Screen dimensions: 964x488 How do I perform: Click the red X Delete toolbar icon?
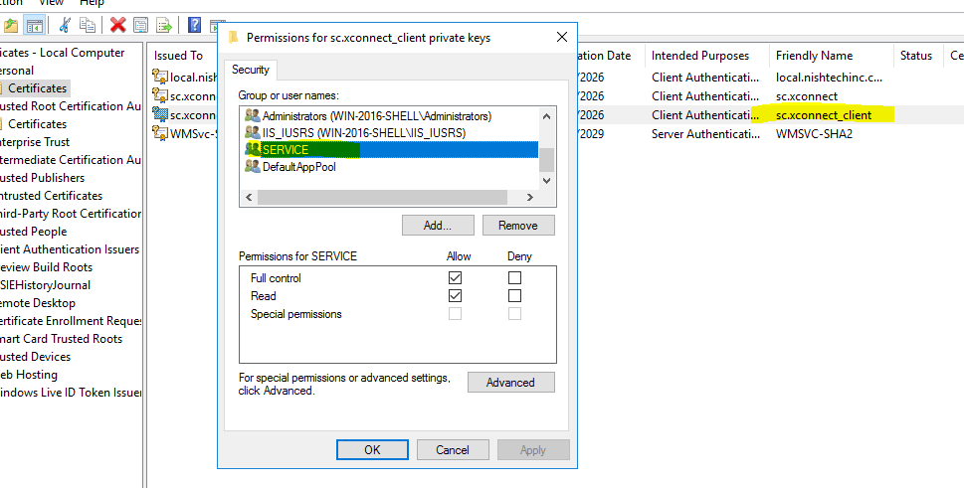pyautogui.click(x=118, y=25)
